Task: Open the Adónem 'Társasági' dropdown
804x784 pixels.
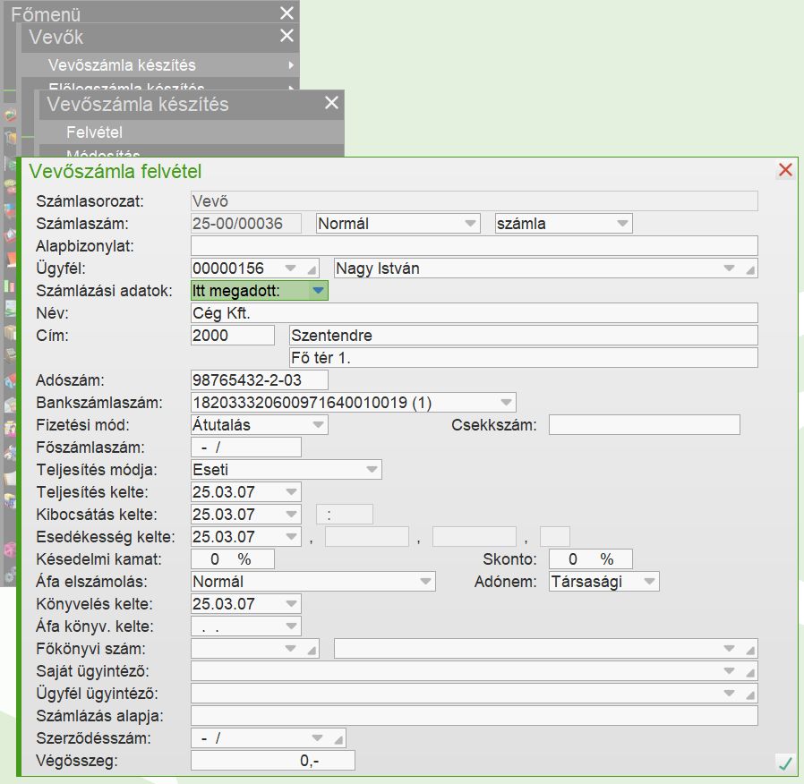Action: (x=648, y=582)
